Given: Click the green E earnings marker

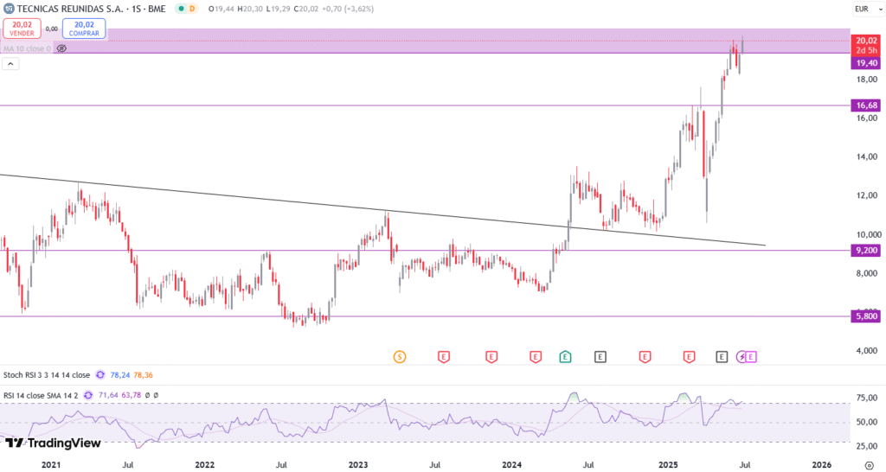Looking at the screenshot, I should [565, 357].
